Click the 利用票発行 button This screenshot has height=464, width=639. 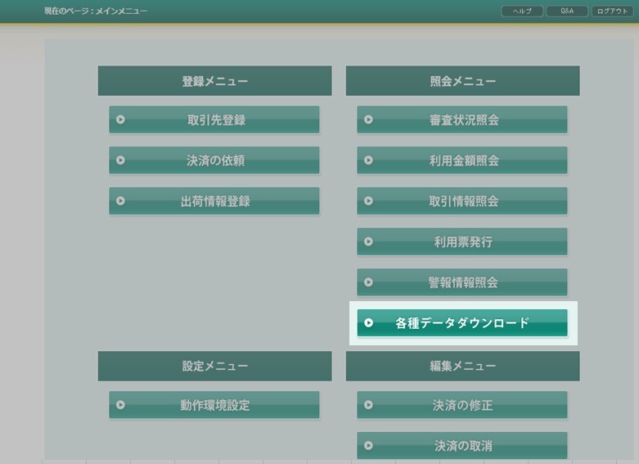pyautogui.click(x=462, y=241)
